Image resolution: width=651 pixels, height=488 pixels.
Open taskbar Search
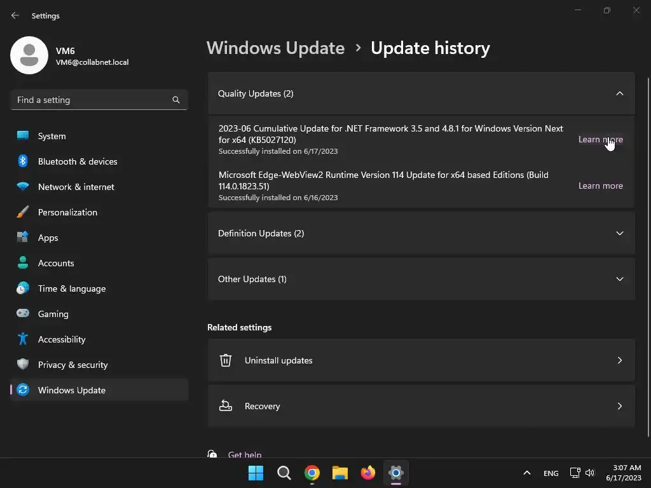tap(284, 473)
